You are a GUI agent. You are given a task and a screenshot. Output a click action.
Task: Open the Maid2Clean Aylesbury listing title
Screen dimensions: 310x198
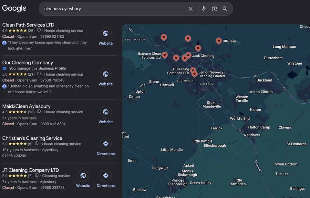pyautogui.click(x=26, y=106)
